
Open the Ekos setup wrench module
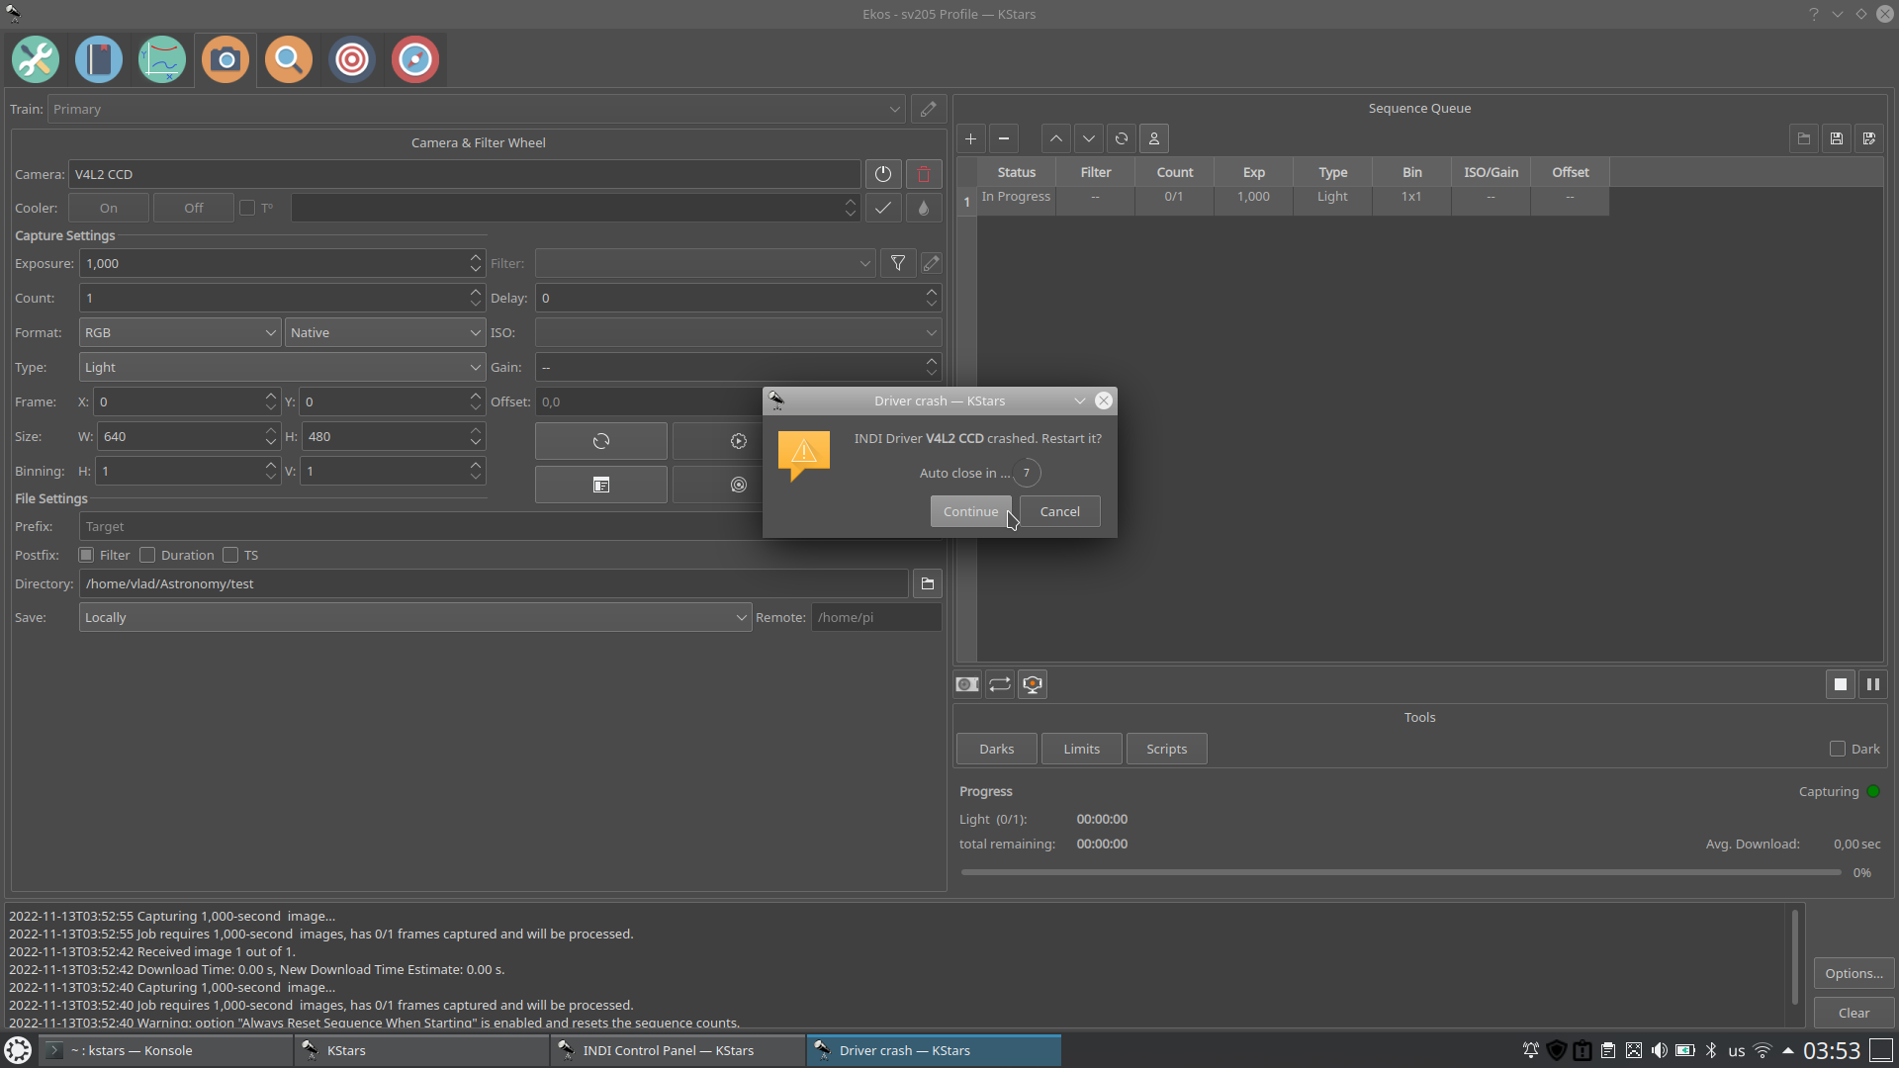coord(36,60)
